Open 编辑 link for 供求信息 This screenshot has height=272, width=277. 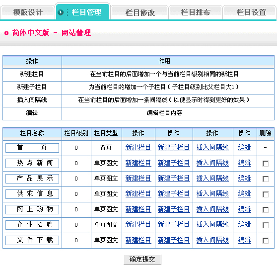click(x=245, y=194)
